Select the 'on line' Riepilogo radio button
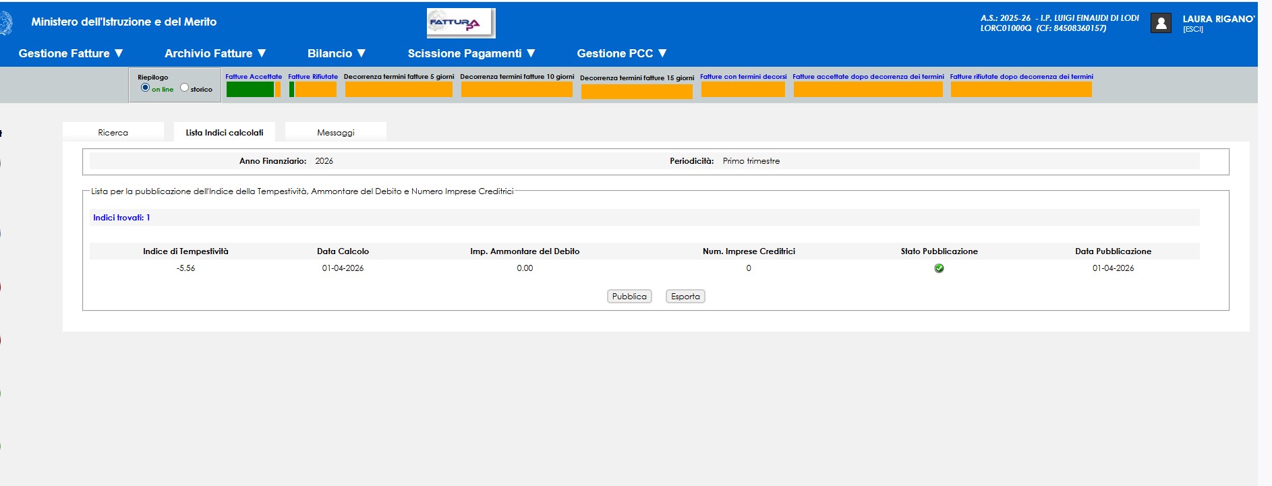The width and height of the screenshot is (1272, 486). point(145,88)
